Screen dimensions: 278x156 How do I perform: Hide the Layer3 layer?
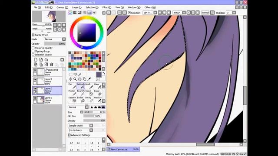click(x=35, y=79)
